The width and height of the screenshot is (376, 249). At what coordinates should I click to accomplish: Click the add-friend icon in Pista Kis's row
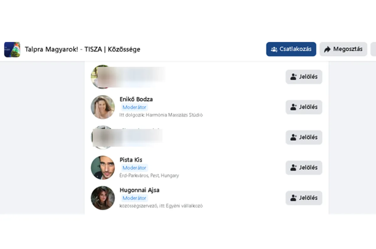point(293,168)
